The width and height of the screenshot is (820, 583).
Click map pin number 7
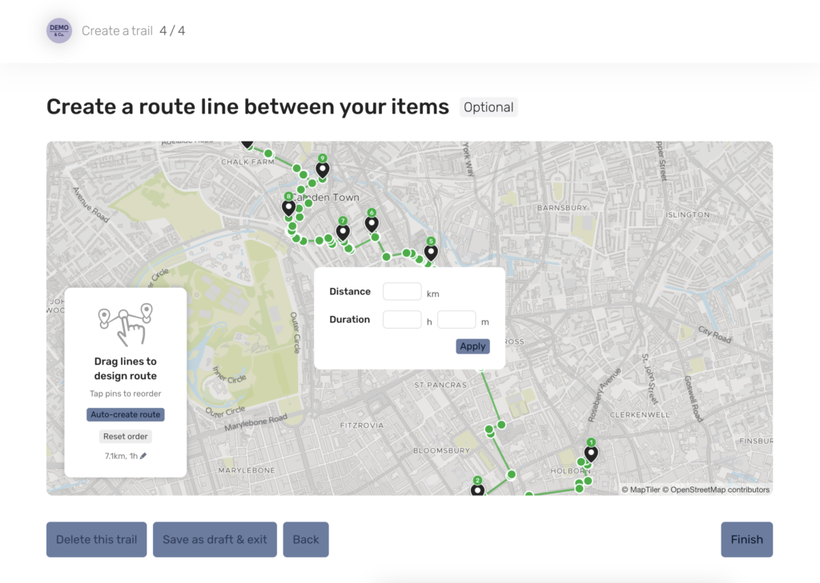(x=343, y=231)
